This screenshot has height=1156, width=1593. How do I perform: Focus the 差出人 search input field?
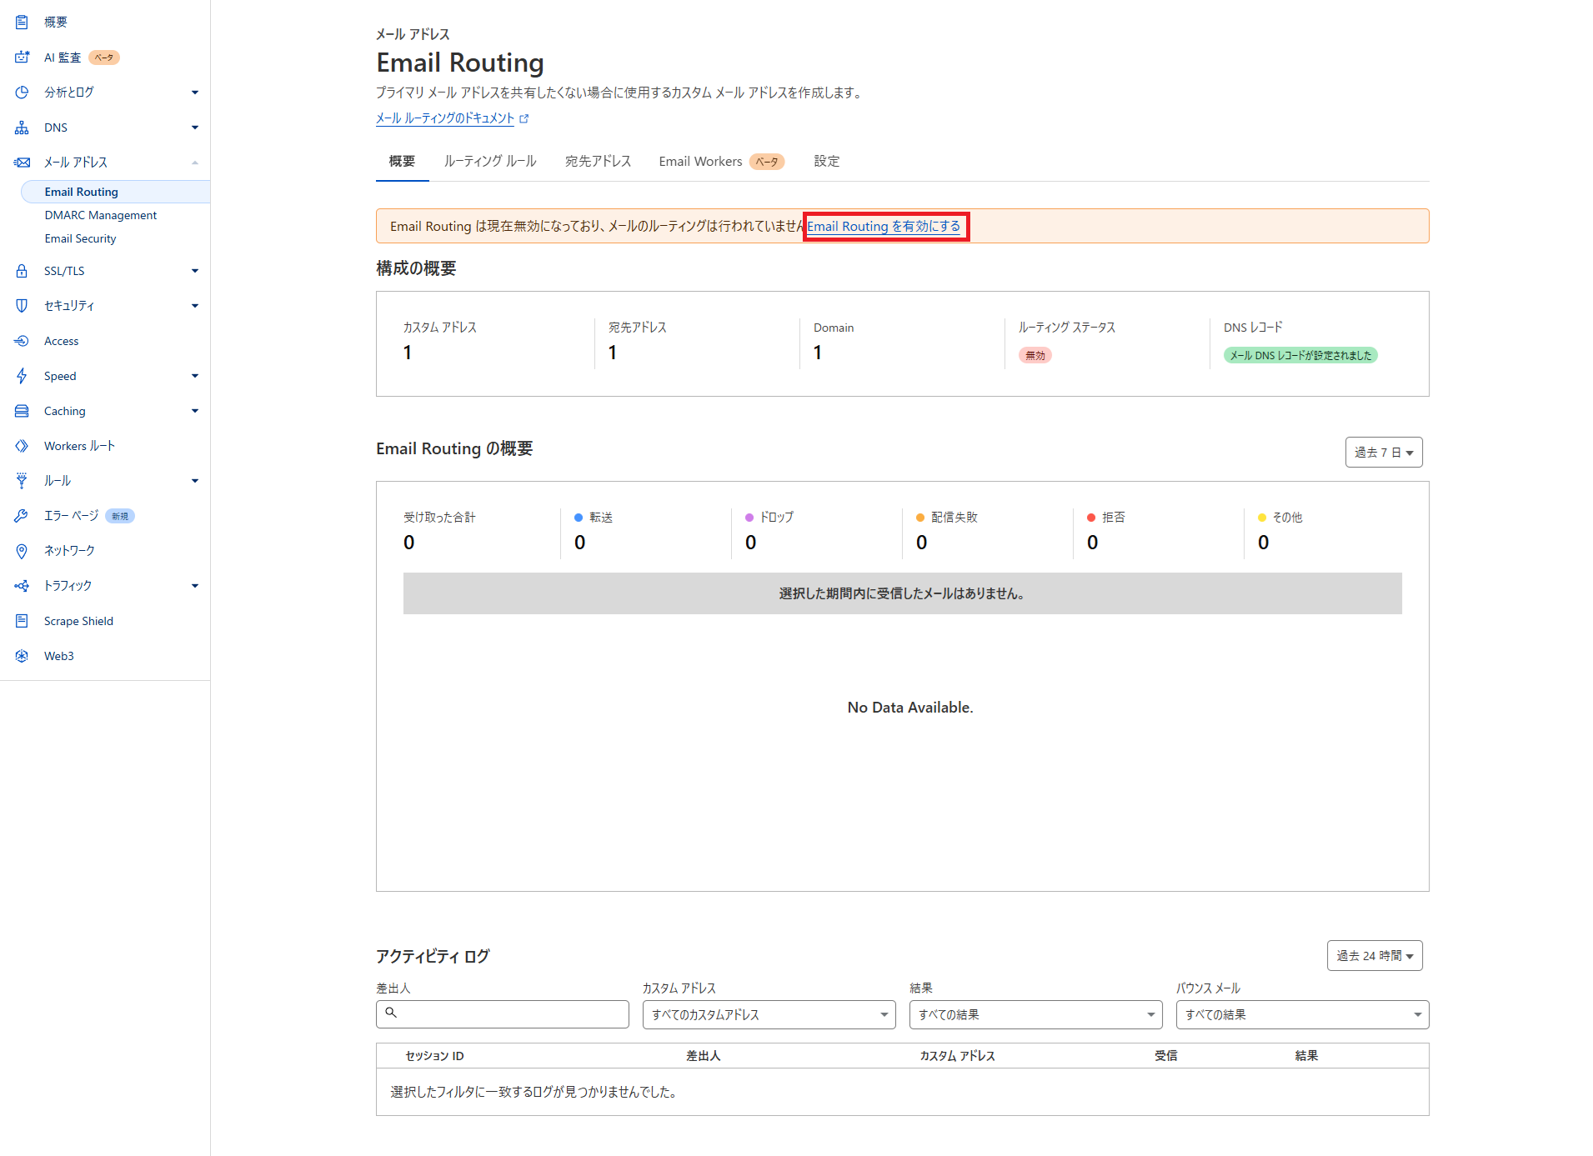503,1015
